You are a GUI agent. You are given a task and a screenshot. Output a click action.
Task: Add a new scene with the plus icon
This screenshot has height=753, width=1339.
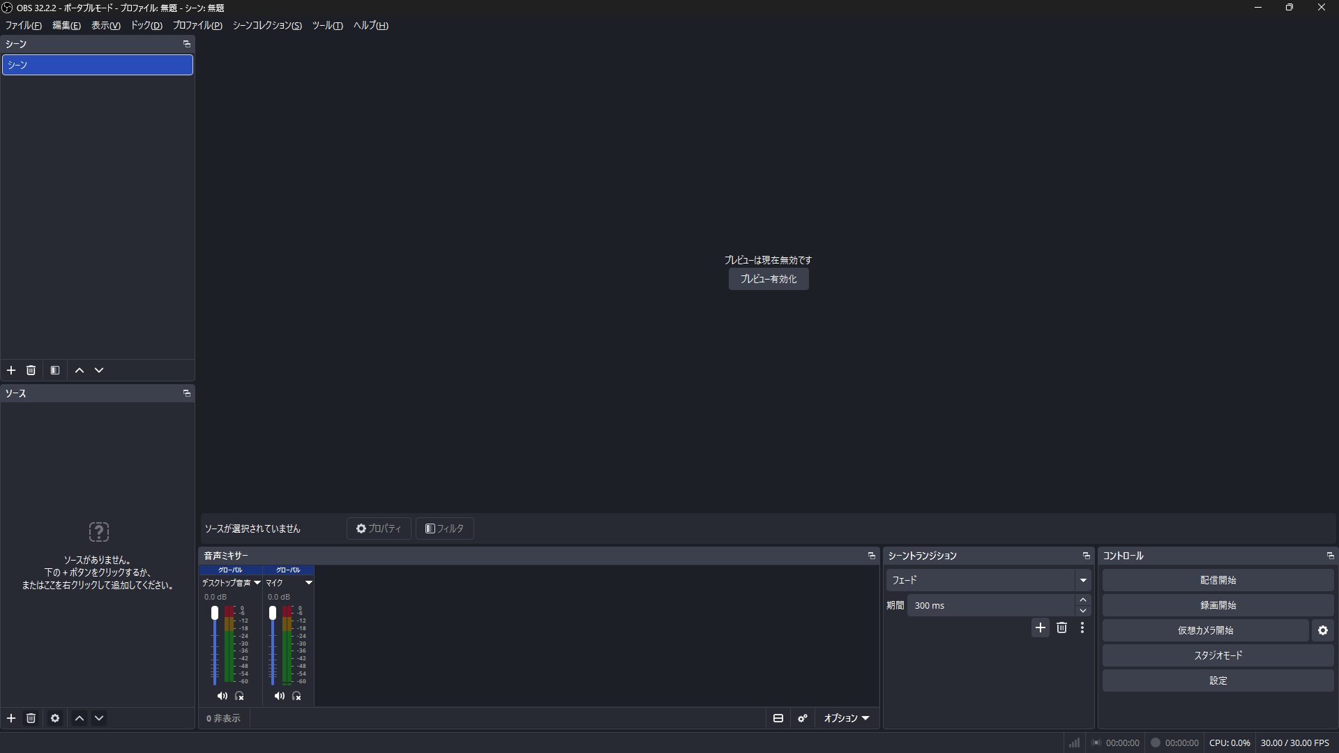click(x=11, y=370)
